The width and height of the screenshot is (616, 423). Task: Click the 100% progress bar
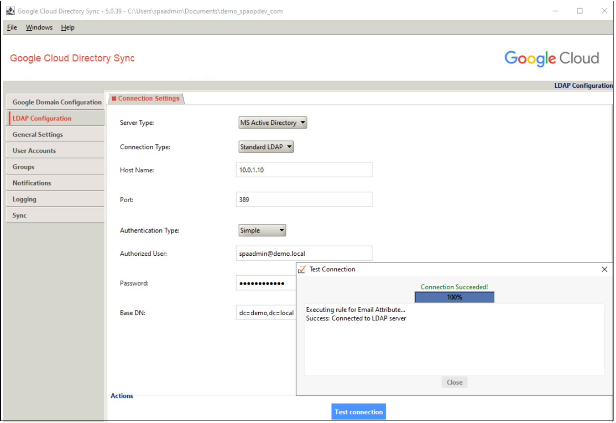pyautogui.click(x=454, y=297)
